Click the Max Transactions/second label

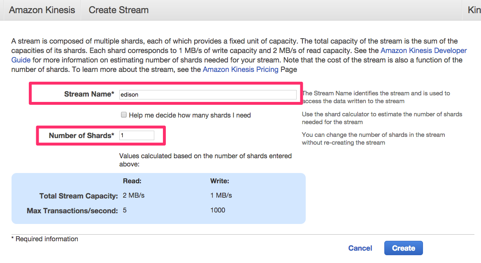point(72,211)
